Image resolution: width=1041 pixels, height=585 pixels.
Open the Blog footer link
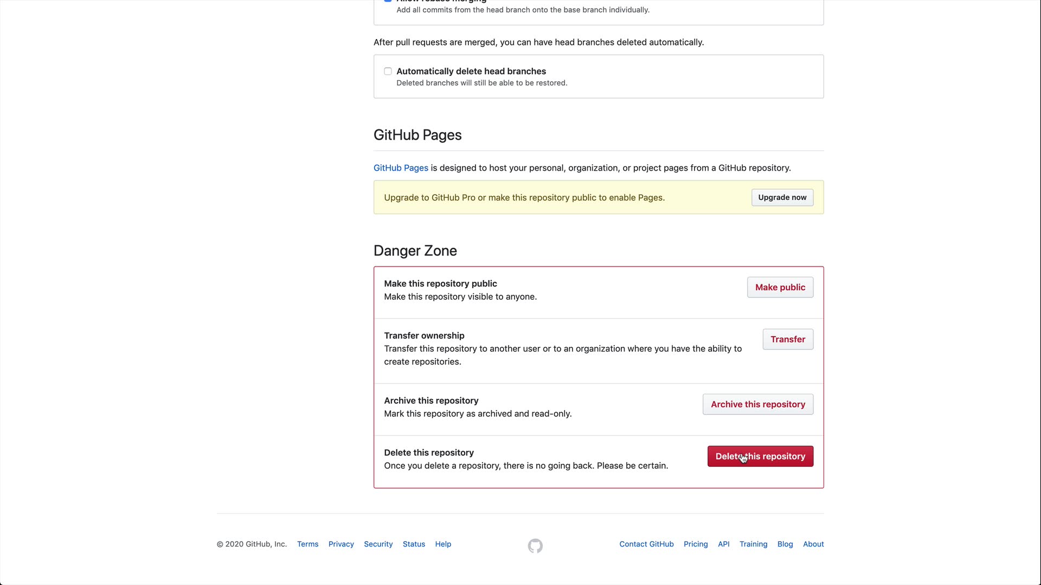785,544
